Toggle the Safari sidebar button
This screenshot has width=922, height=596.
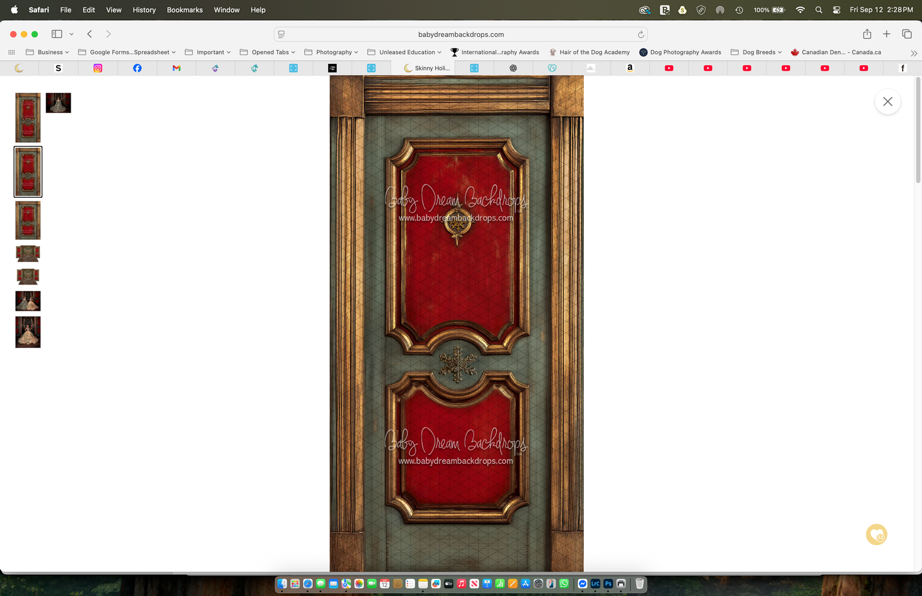[x=57, y=34]
